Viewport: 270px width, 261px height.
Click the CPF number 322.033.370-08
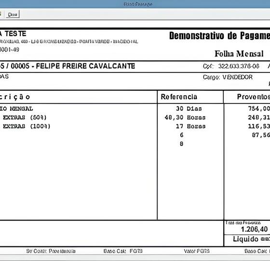239,66
